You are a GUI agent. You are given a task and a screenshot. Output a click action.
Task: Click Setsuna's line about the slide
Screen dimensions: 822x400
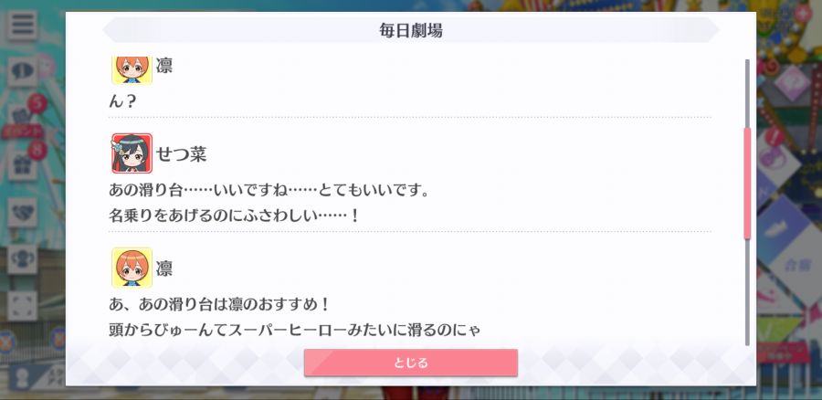click(269, 203)
